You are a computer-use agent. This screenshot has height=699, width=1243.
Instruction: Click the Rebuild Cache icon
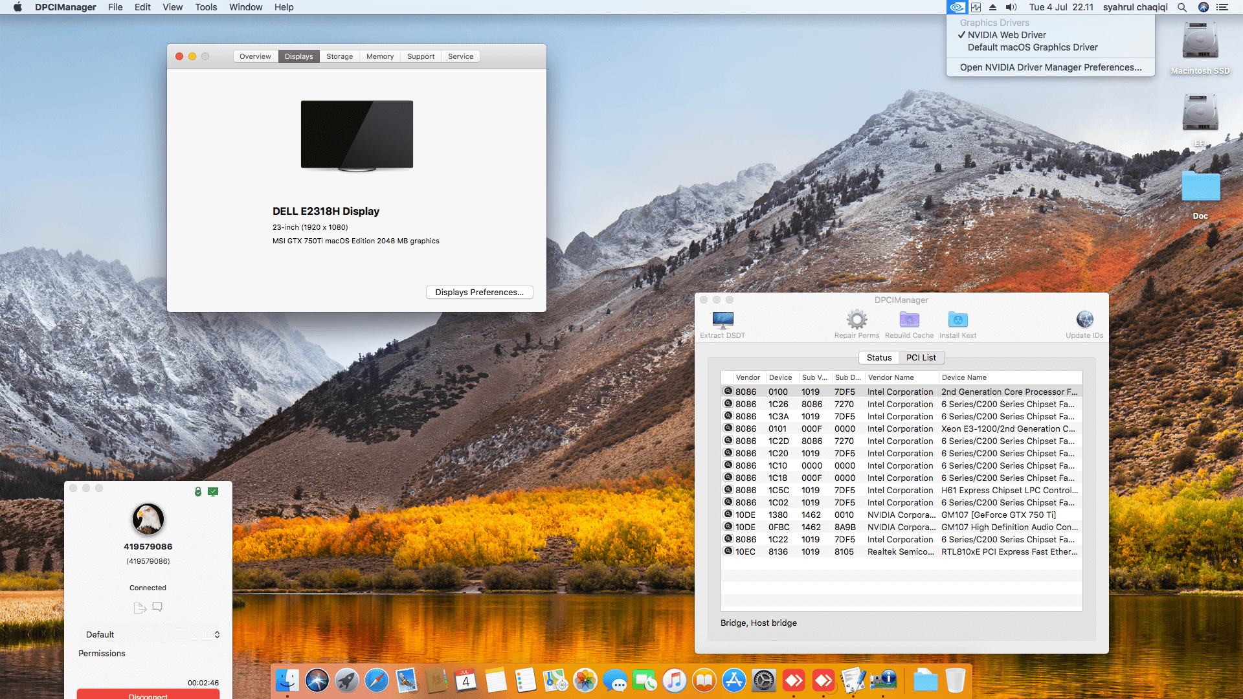pos(909,320)
